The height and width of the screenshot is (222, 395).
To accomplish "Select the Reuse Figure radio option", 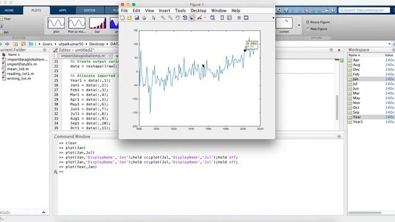I will (x=318, y=22).
